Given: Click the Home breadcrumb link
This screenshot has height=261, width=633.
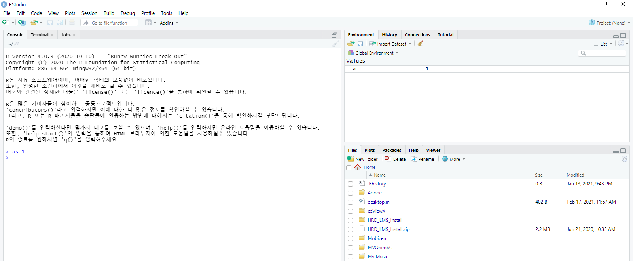Looking at the screenshot, I should pyautogui.click(x=370, y=167).
